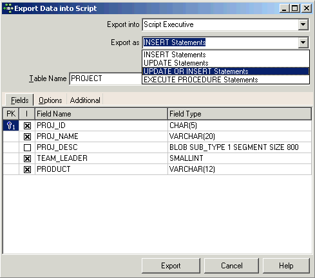Open the Export into dropdown arrow
The width and height of the screenshot is (315, 278).
click(303, 24)
